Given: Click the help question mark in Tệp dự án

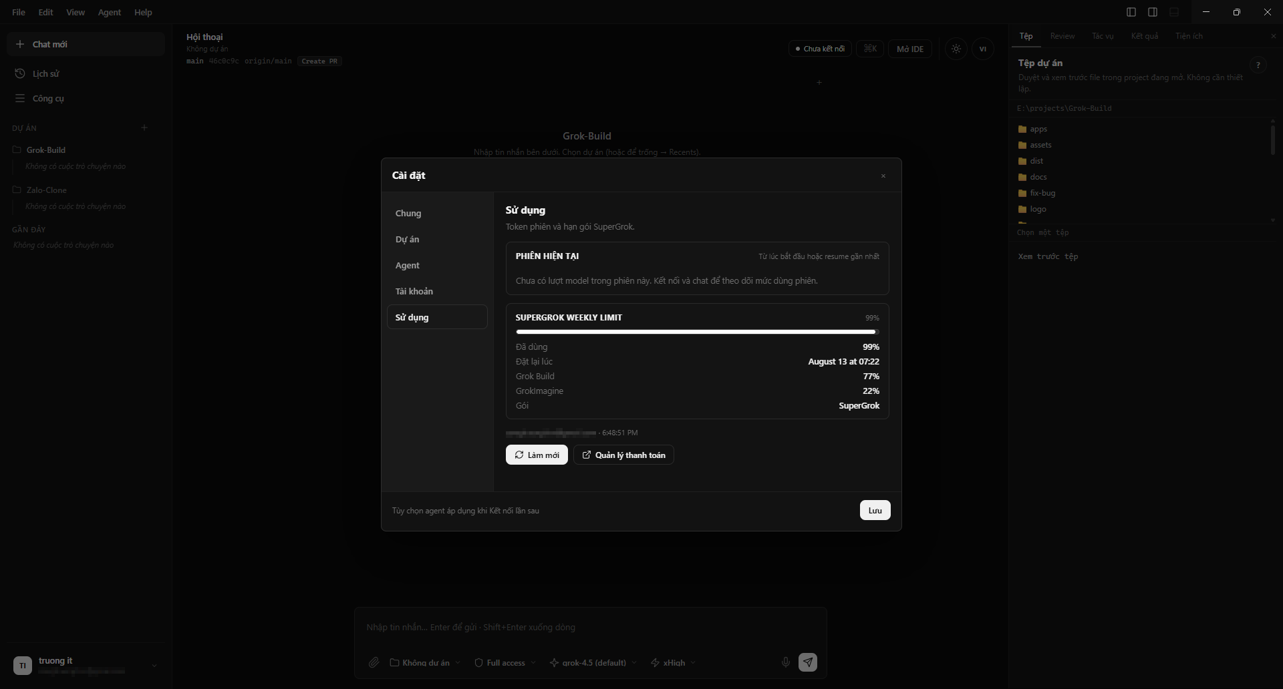Looking at the screenshot, I should 1258,65.
